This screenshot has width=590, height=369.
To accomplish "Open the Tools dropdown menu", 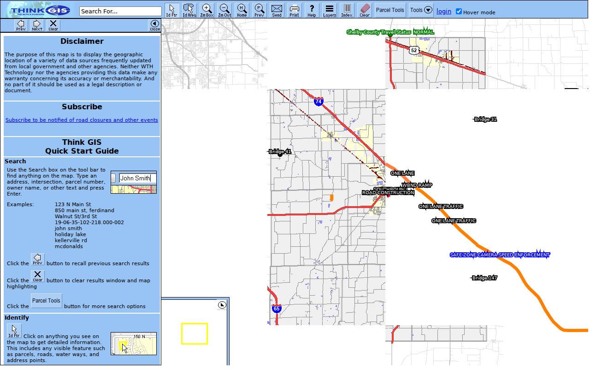I will tap(421, 10).
